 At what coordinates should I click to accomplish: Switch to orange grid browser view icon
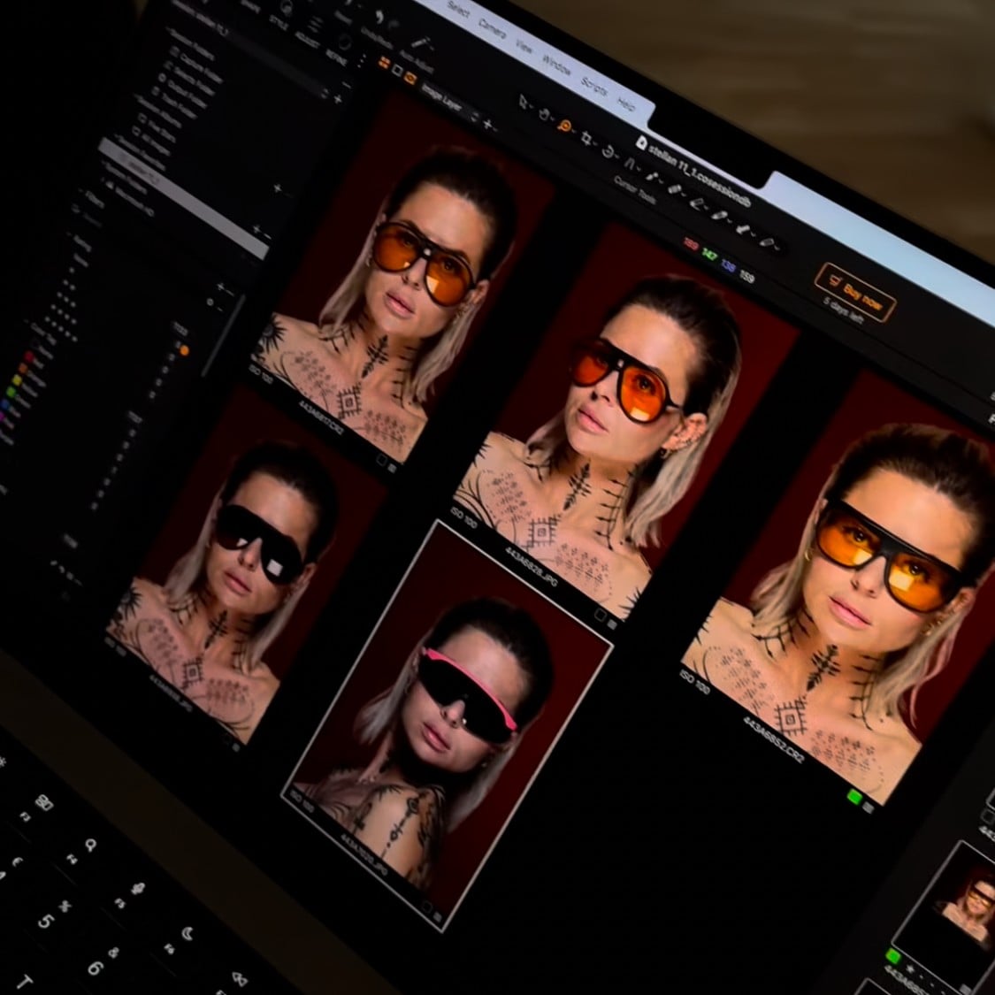tap(386, 61)
